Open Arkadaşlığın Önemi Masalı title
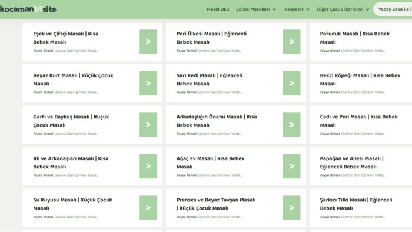 tap(217, 121)
